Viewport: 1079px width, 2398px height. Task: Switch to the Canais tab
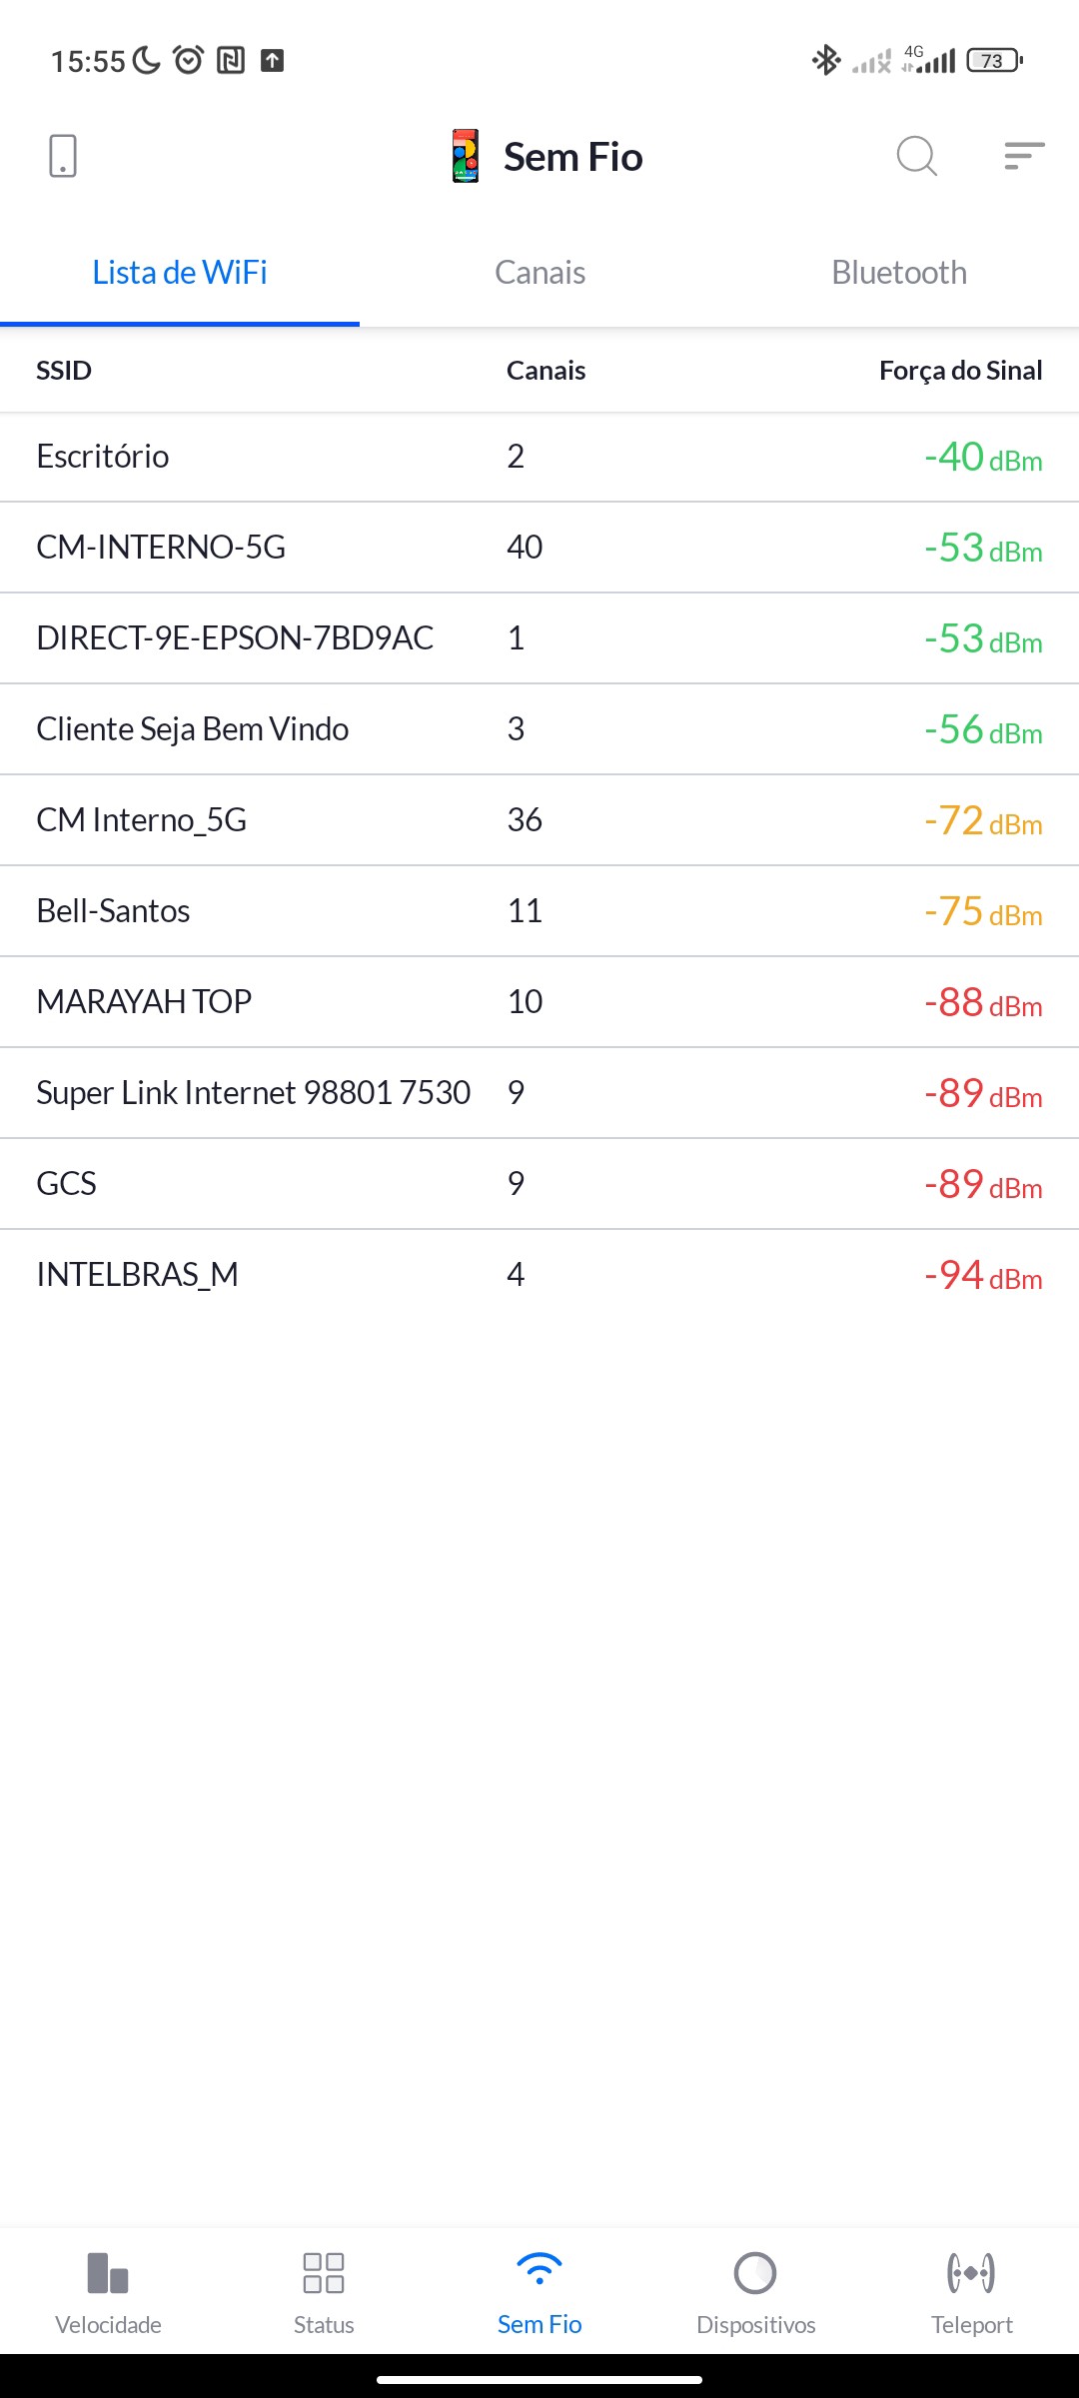[539, 273]
